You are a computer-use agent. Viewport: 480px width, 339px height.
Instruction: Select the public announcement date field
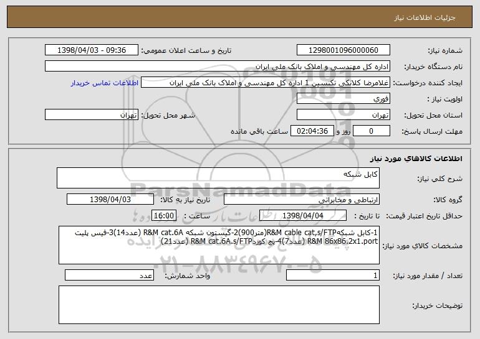click(92, 50)
